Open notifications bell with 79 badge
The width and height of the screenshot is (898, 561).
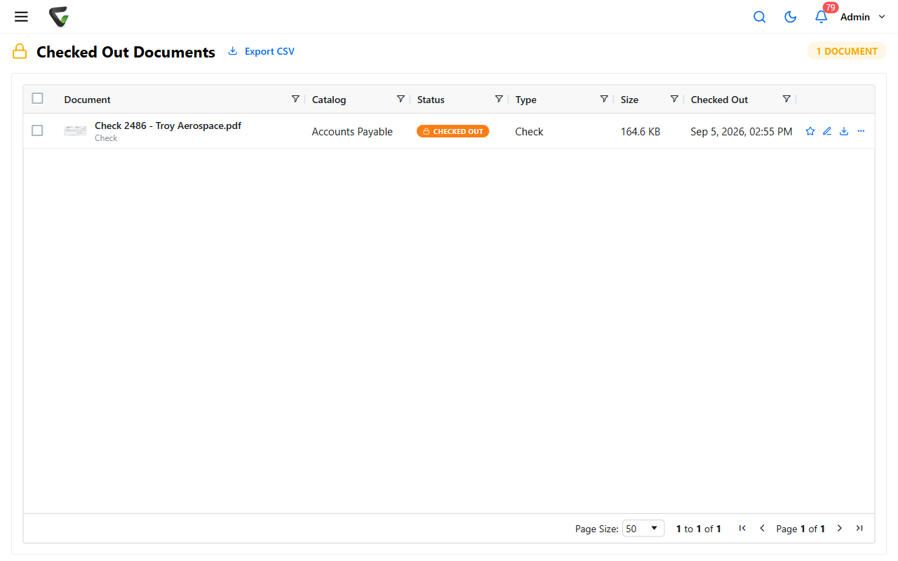pos(822,17)
